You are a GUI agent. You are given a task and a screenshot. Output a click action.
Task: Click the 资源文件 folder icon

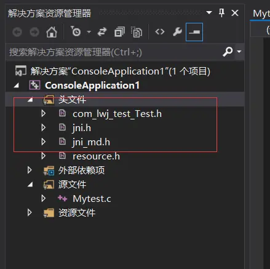tap(49, 213)
